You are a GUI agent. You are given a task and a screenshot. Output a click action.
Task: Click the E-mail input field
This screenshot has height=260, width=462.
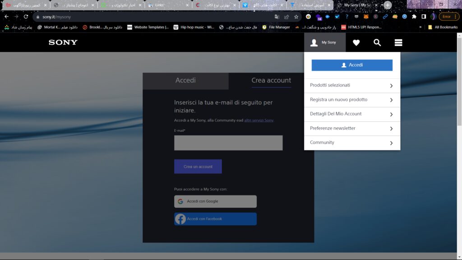(228, 143)
